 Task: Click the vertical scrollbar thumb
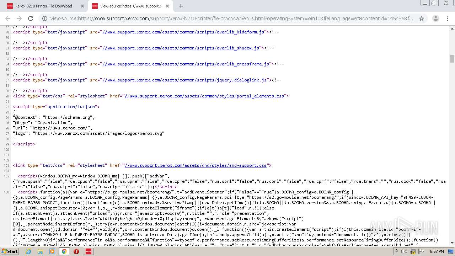(452, 59)
